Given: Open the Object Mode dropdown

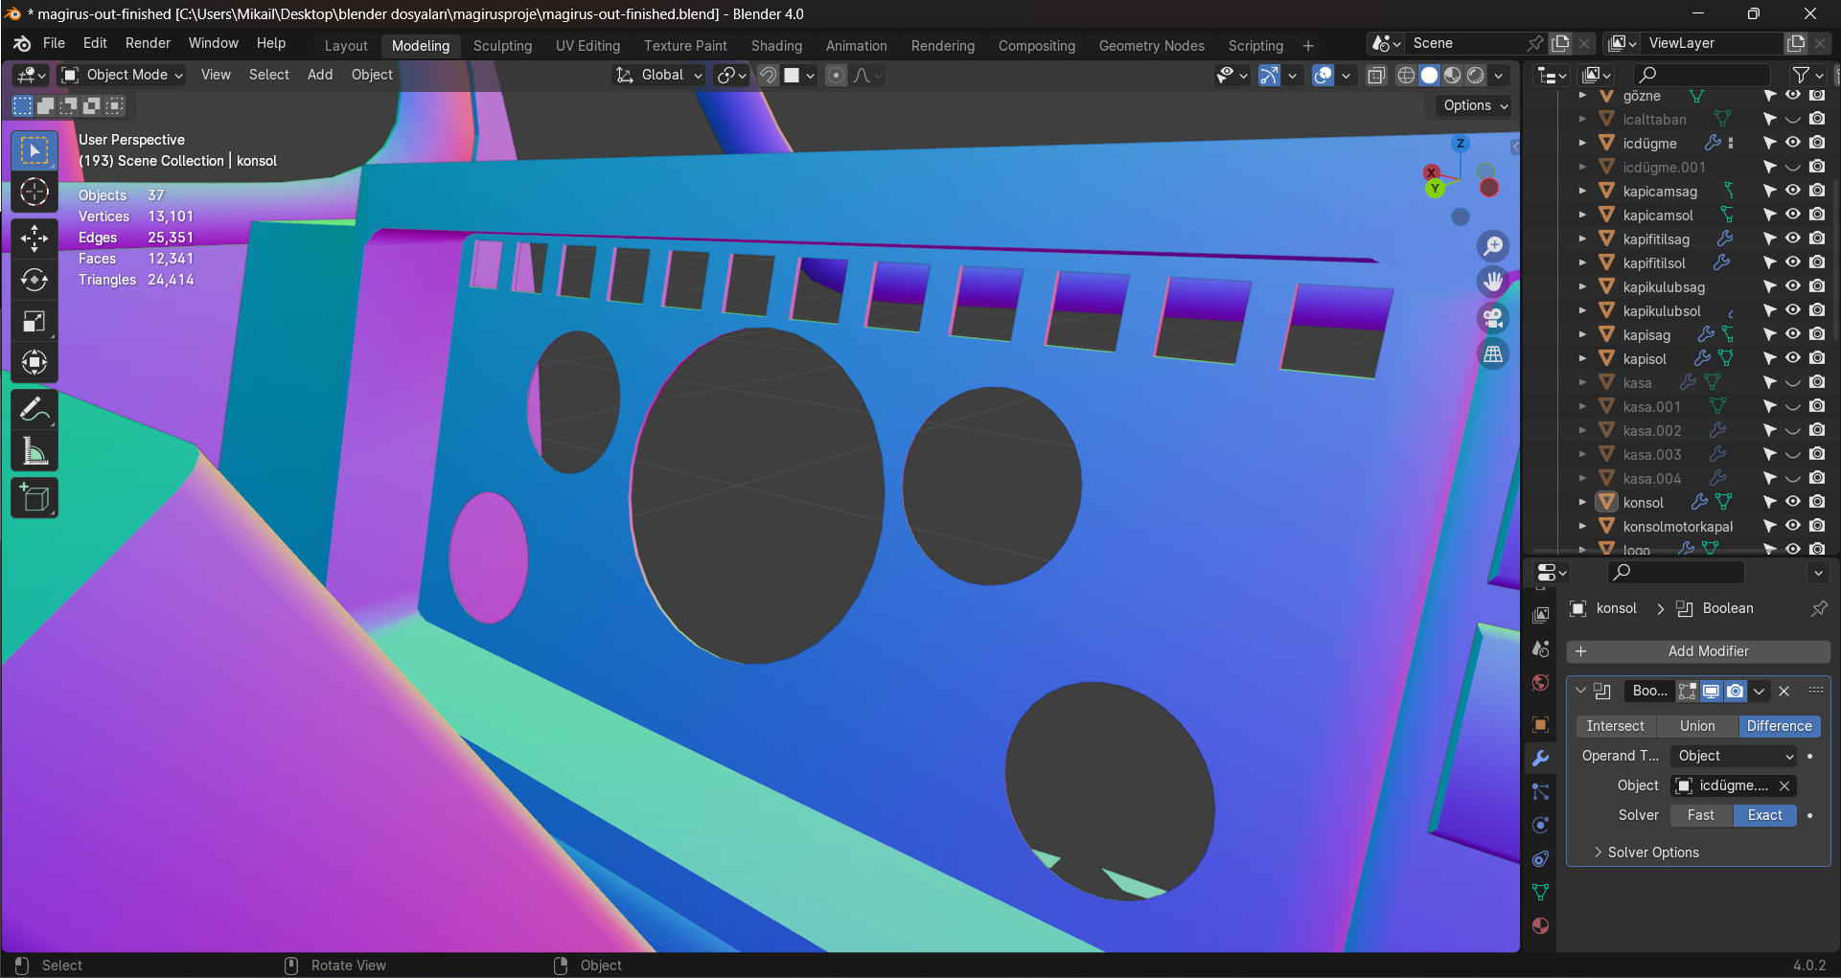Looking at the screenshot, I should pyautogui.click(x=123, y=75).
